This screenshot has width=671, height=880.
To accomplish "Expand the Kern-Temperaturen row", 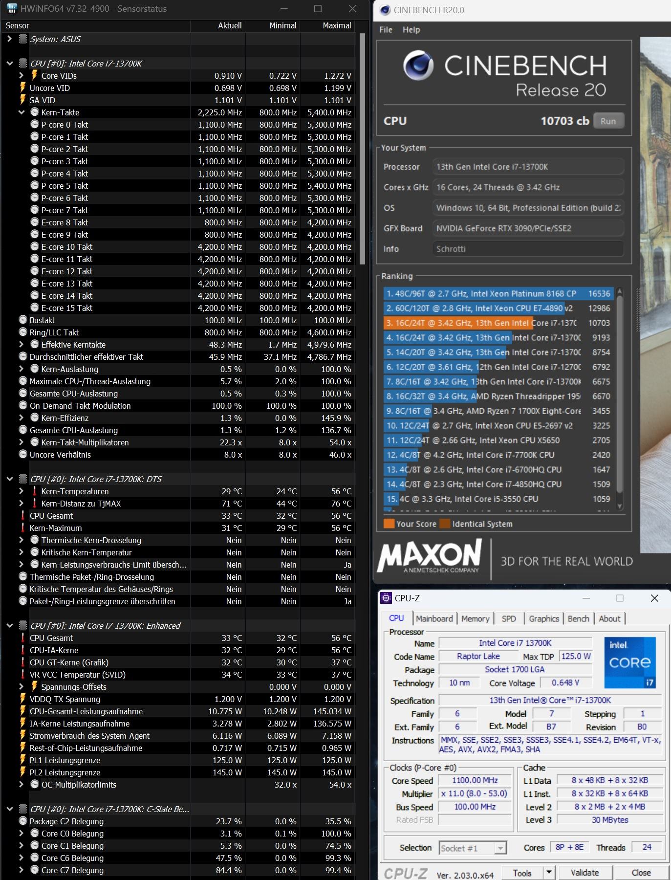I will pos(21,491).
